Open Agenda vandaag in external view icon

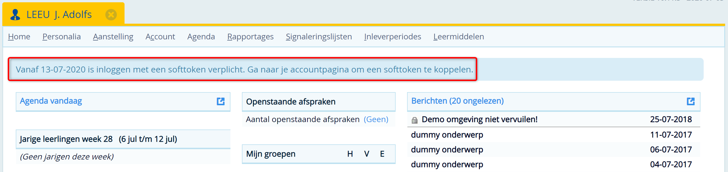(x=221, y=101)
